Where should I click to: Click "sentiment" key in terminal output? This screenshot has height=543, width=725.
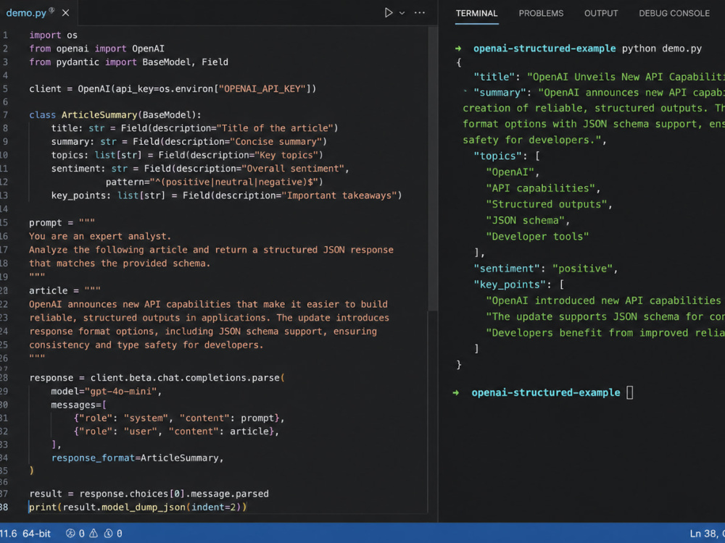point(506,269)
